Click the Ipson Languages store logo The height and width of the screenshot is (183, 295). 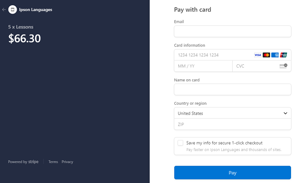(x=13, y=10)
